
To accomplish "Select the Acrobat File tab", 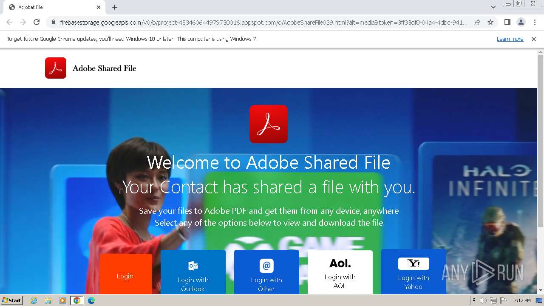I will tap(54, 7).
